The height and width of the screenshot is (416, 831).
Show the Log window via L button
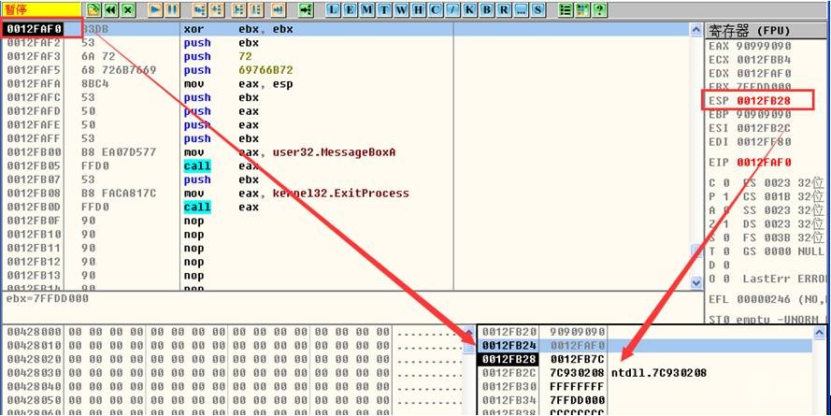(x=334, y=9)
